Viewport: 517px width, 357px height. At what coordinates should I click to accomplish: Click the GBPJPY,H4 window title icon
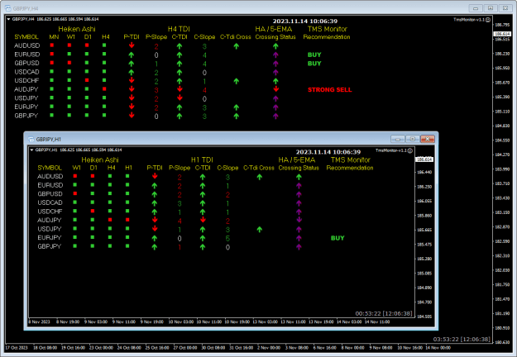(8, 8)
